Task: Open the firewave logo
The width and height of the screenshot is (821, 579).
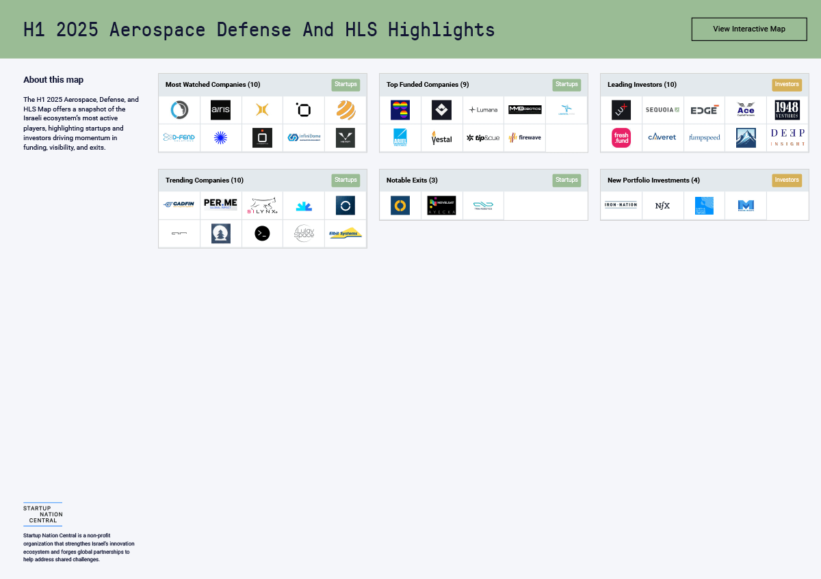Action: [x=525, y=137]
